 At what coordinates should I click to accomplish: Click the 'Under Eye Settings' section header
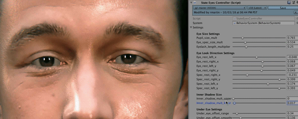tap(209, 109)
